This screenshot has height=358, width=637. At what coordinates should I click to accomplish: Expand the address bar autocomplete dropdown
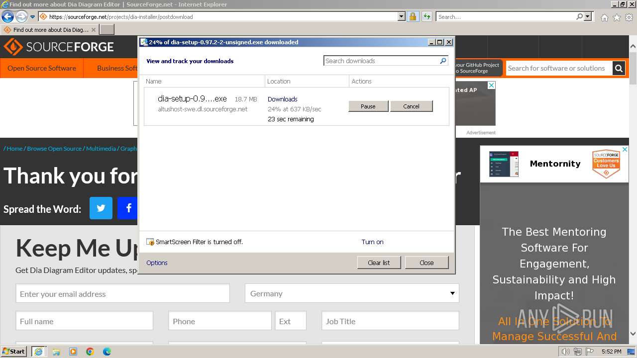coord(402,17)
